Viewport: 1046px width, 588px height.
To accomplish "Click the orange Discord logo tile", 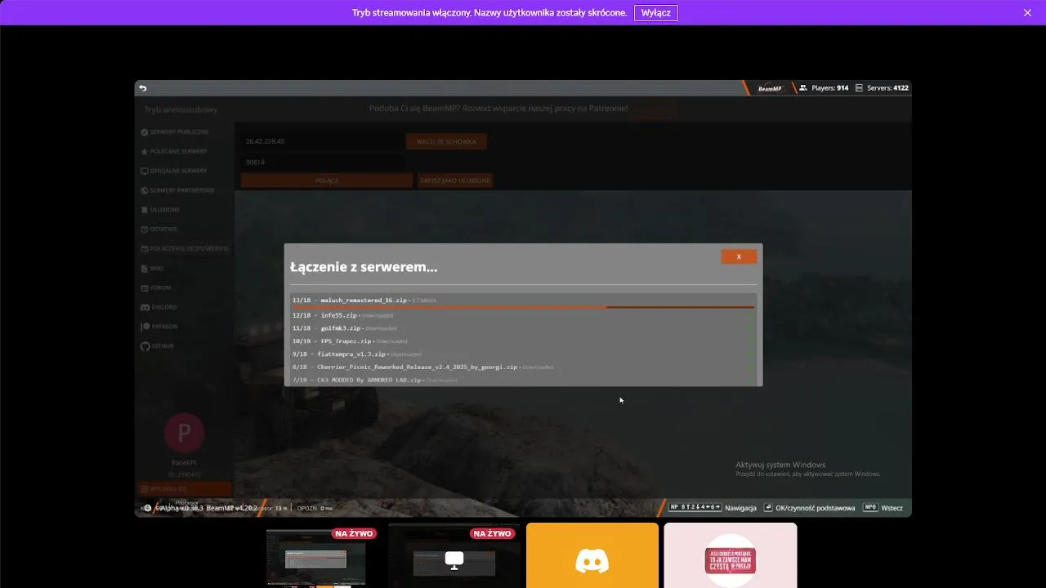I will [x=592, y=555].
